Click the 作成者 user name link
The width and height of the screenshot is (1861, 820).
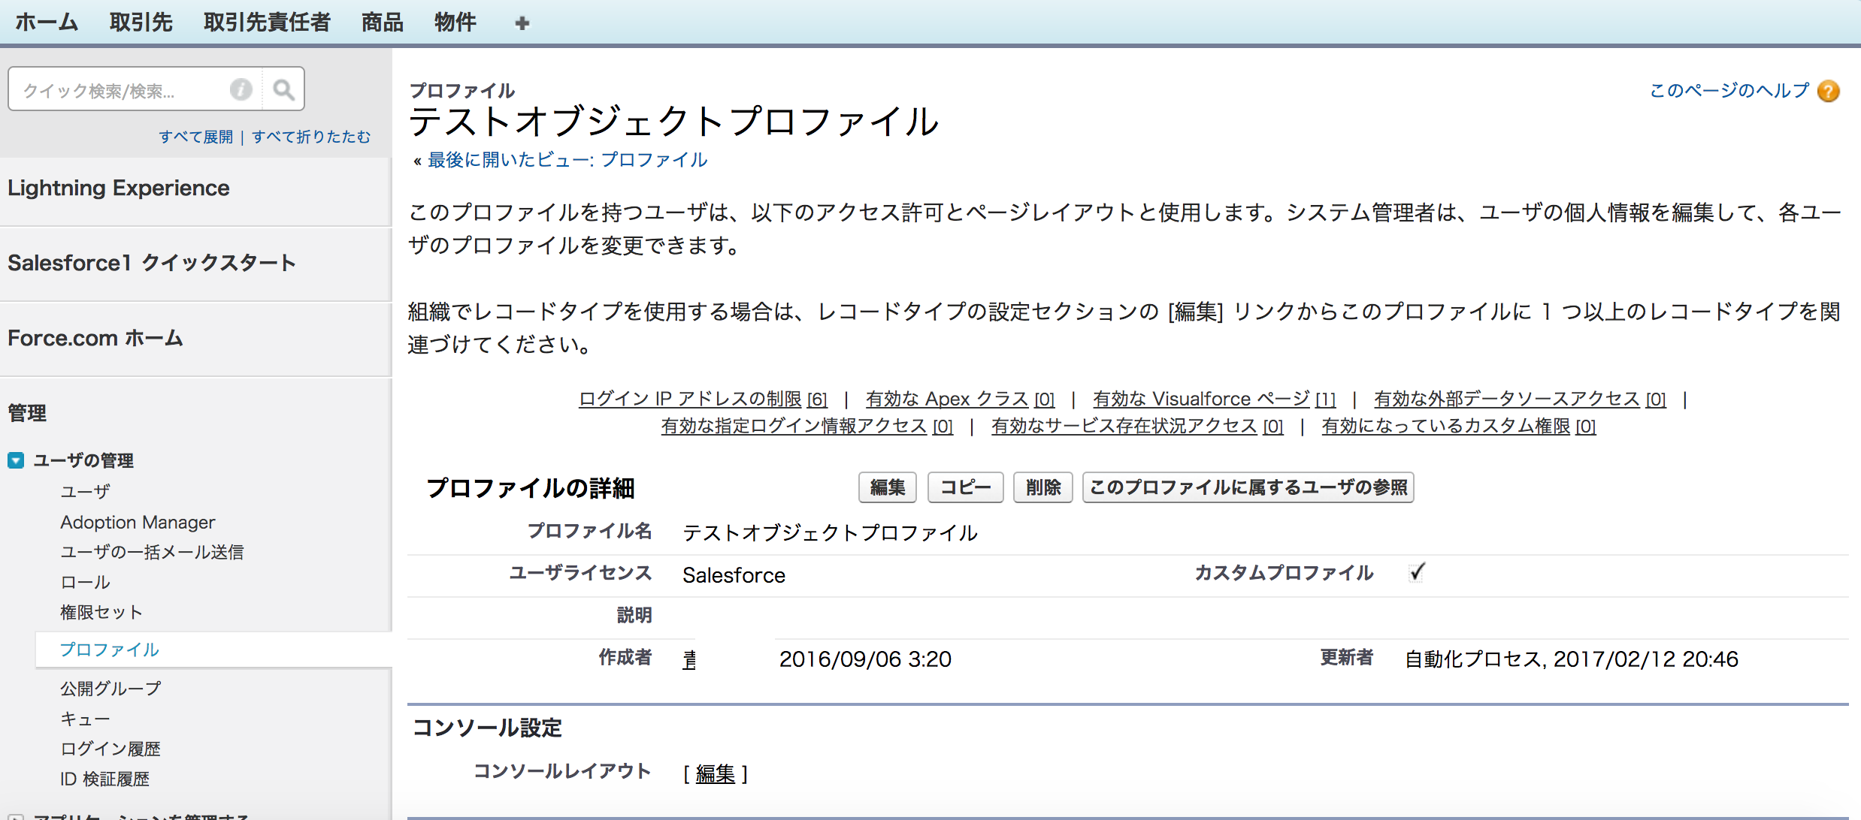pyautogui.click(x=689, y=659)
